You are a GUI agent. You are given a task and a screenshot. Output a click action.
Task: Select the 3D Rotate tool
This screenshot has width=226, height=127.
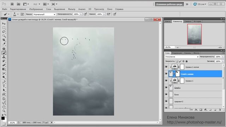[x=4, y=99]
